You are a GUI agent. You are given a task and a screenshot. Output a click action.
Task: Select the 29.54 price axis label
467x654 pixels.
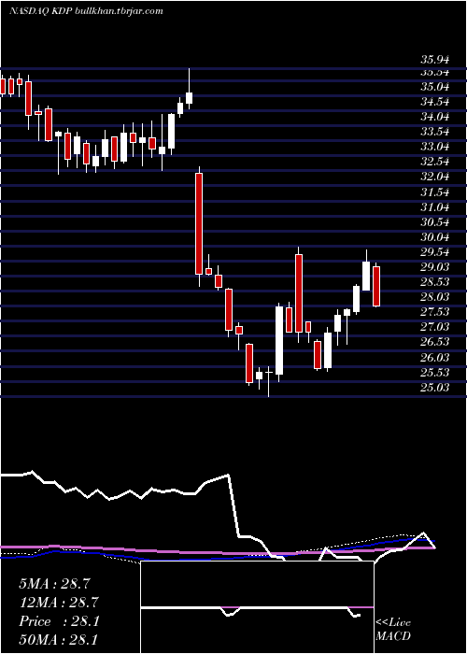point(435,252)
